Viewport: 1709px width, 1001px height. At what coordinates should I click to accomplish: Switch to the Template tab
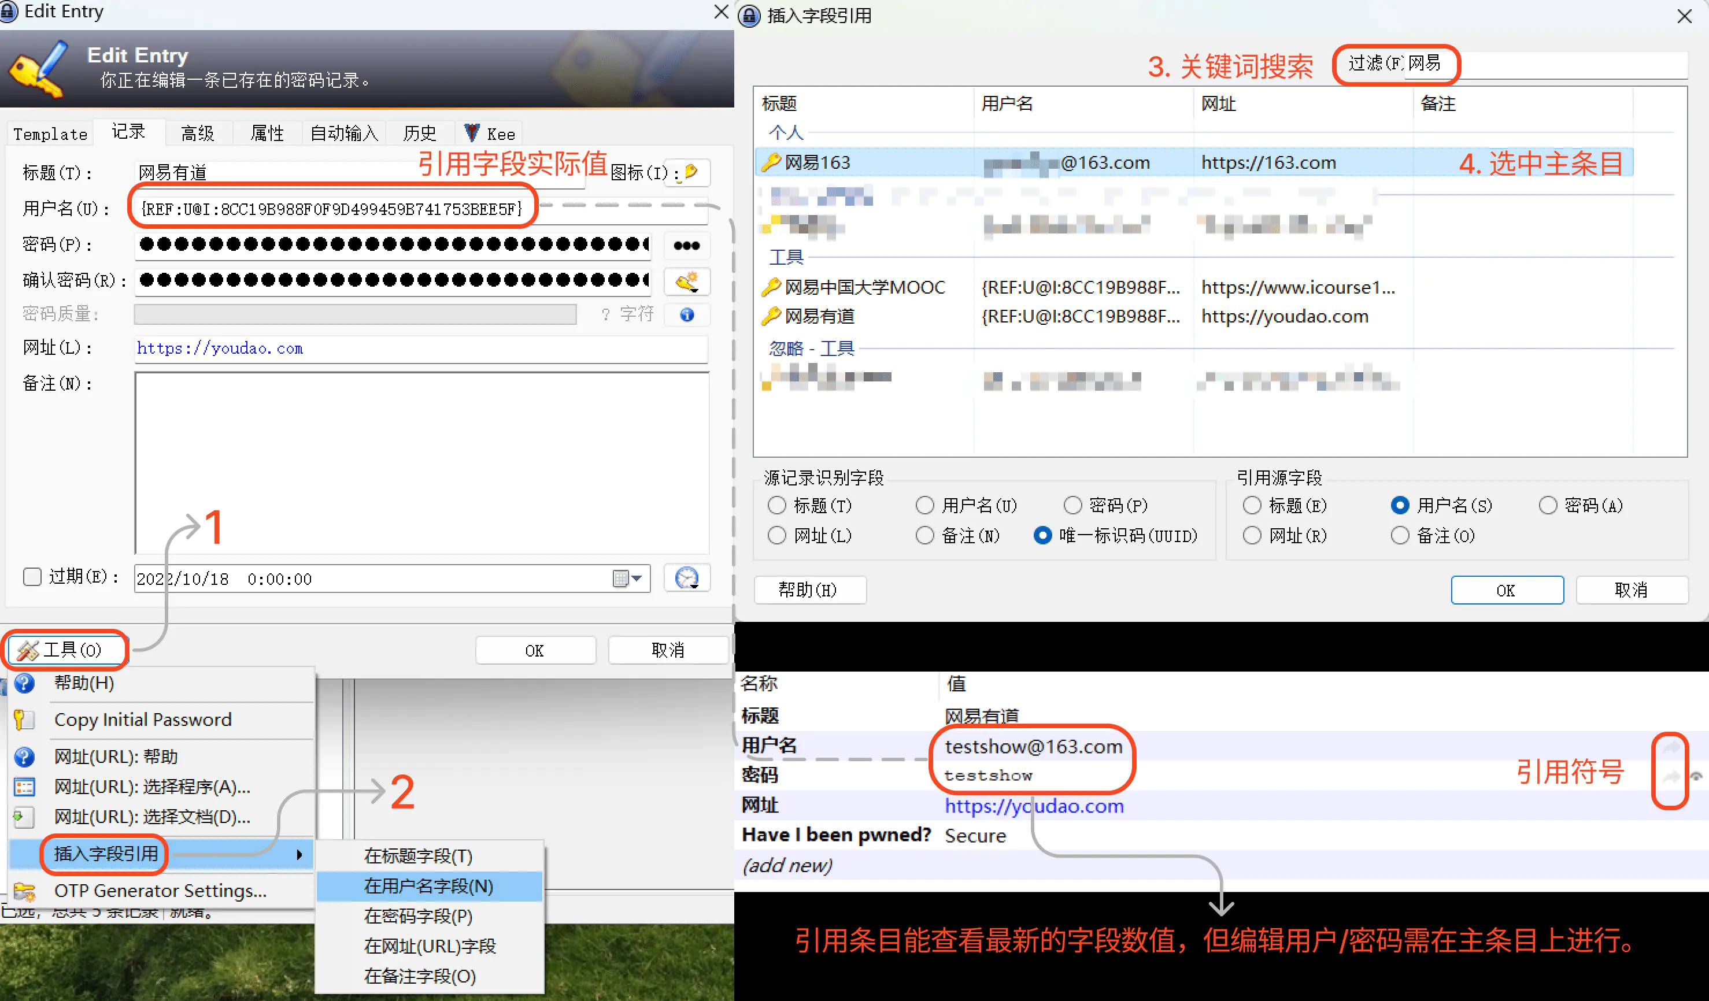point(51,134)
